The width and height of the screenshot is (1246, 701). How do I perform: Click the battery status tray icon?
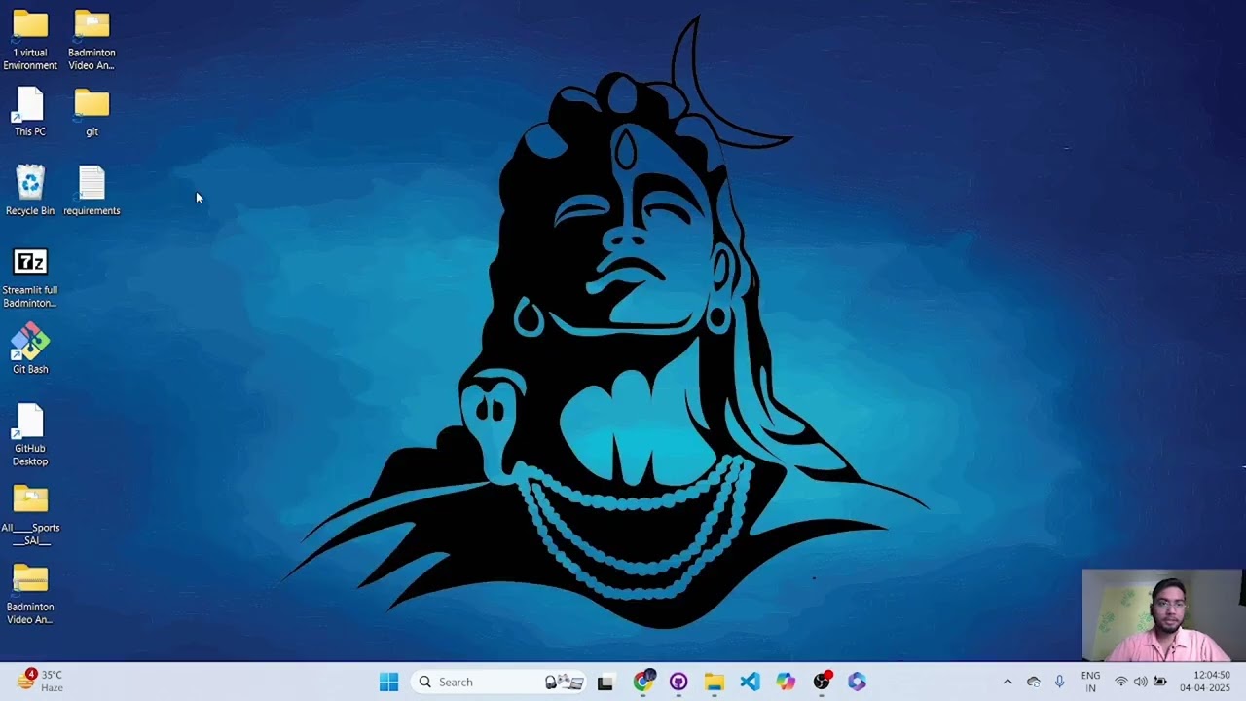click(1160, 682)
